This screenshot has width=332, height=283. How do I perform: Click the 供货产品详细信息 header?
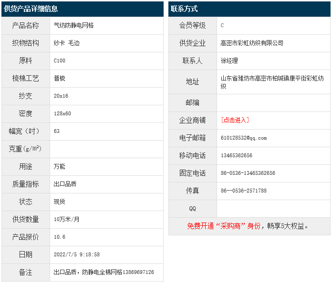pyautogui.click(x=31, y=9)
